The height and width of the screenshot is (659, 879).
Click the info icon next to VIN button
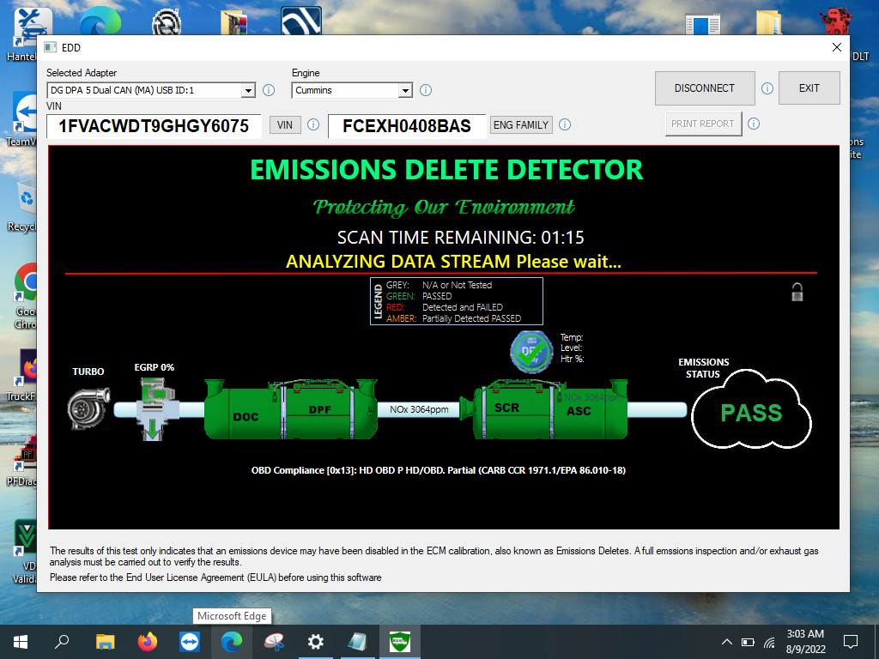coord(313,125)
